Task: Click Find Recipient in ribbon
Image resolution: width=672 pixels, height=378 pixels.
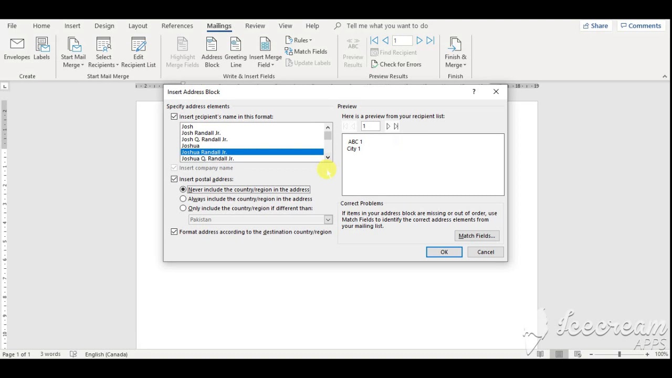Action: 394,52
